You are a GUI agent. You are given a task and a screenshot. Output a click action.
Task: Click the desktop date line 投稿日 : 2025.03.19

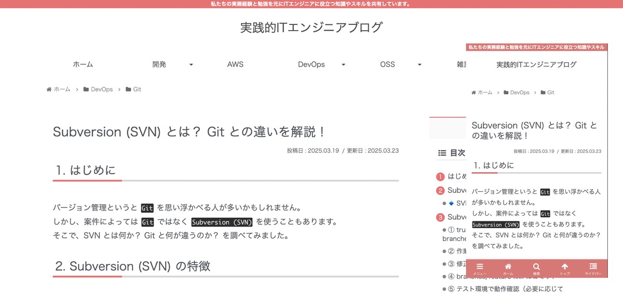(x=313, y=151)
